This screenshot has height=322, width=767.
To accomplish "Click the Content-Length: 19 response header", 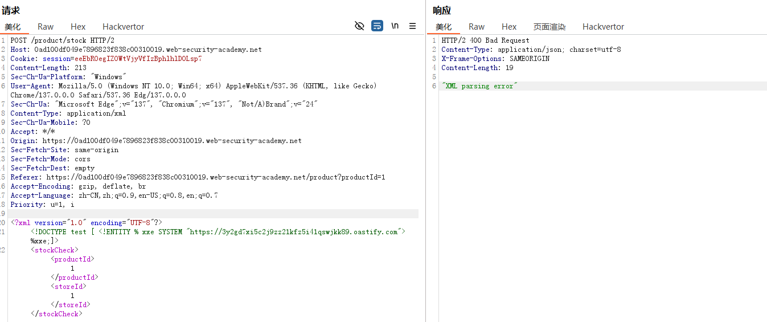I will click(477, 68).
